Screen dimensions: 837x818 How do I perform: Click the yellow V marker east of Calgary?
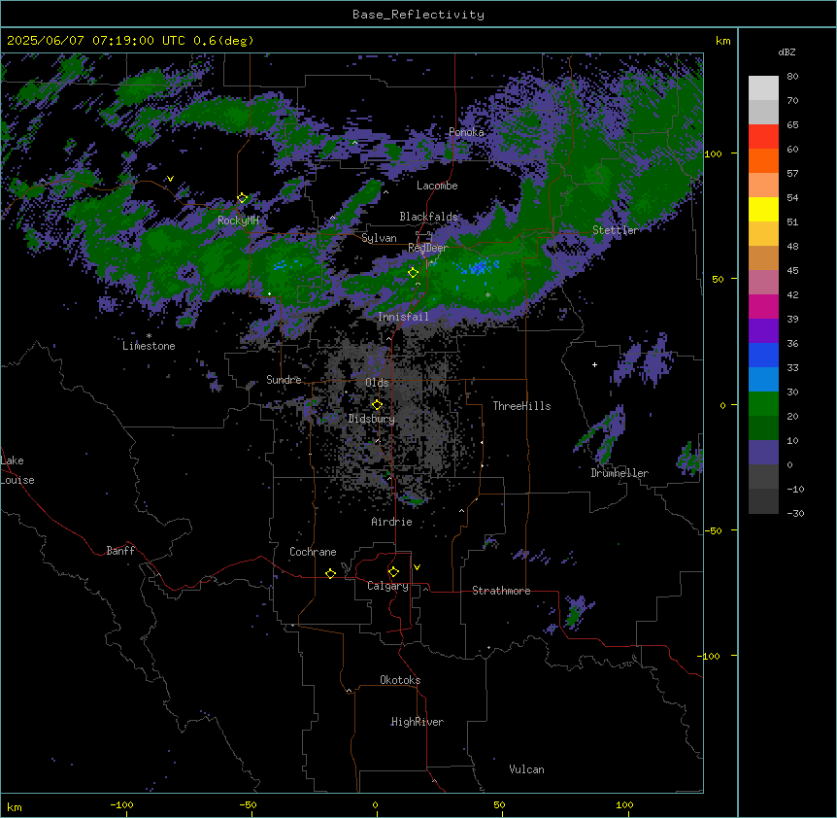coord(417,567)
